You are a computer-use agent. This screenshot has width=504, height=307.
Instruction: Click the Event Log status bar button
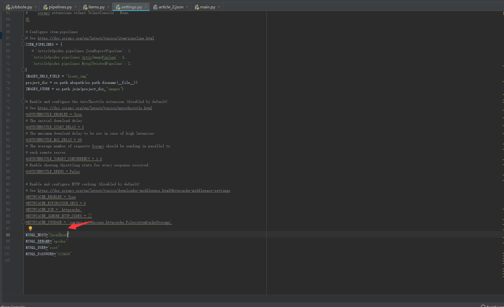(x=493, y=306)
